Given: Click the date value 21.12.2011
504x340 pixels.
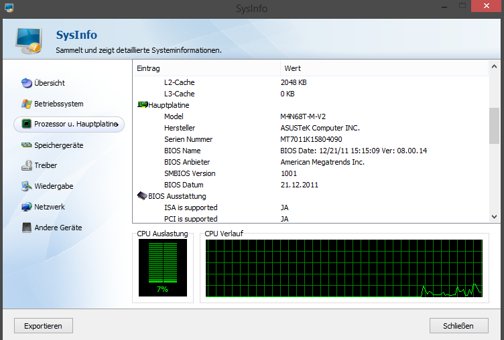Looking at the screenshot, I should tap(299, 185).
